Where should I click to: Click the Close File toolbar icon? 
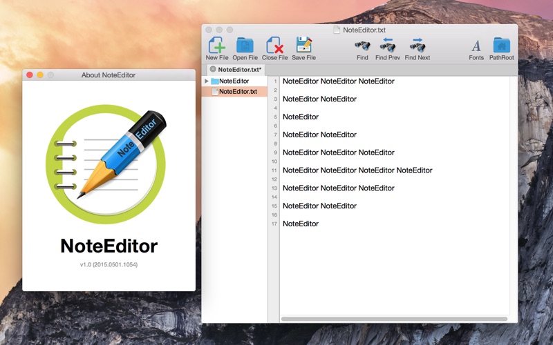click(274, 46)
